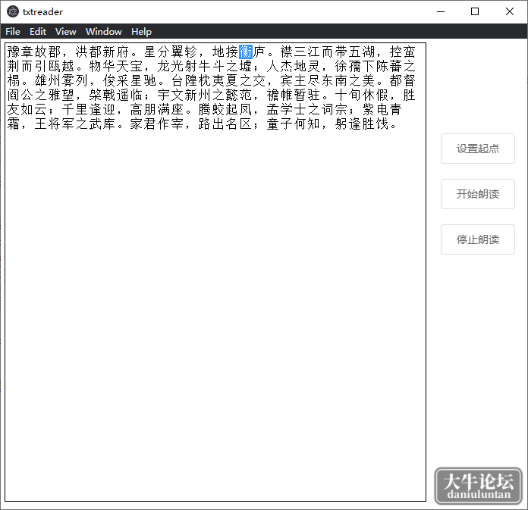Start reading with 开始朗读 button
Screen dimensions: 528x510
point(477,194)
